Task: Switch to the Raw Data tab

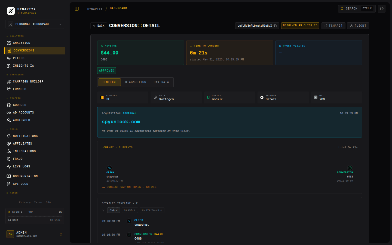Action: coord(161,82)
